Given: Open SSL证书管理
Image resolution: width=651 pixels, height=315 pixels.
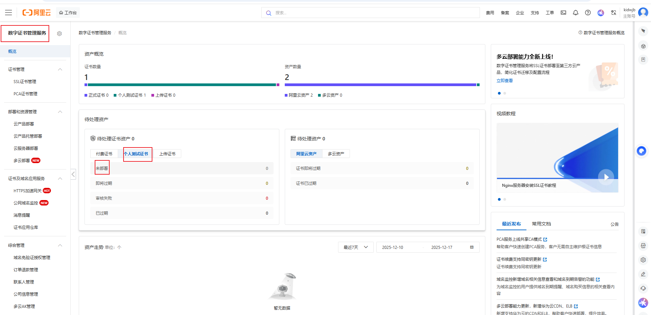Looking at the screenshot, I should tap(25, 81).
